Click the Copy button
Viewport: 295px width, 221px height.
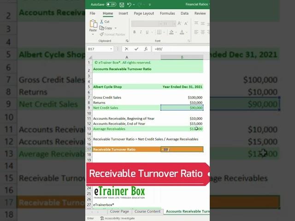106,28
